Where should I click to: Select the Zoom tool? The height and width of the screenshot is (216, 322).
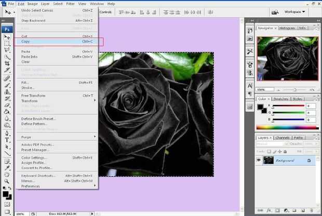tap(7, 181)
